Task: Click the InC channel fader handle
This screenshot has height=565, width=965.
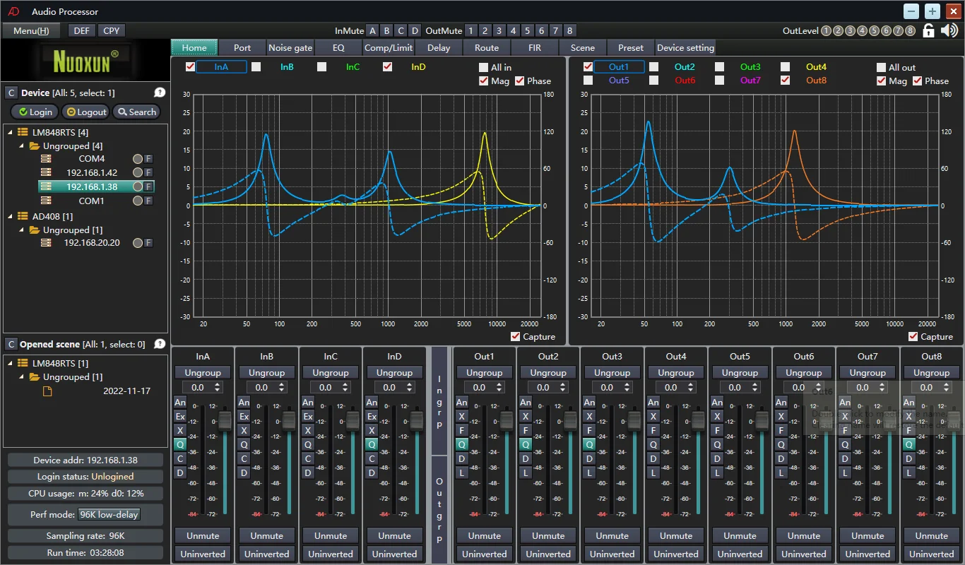Action: click(x=353, y=420)
